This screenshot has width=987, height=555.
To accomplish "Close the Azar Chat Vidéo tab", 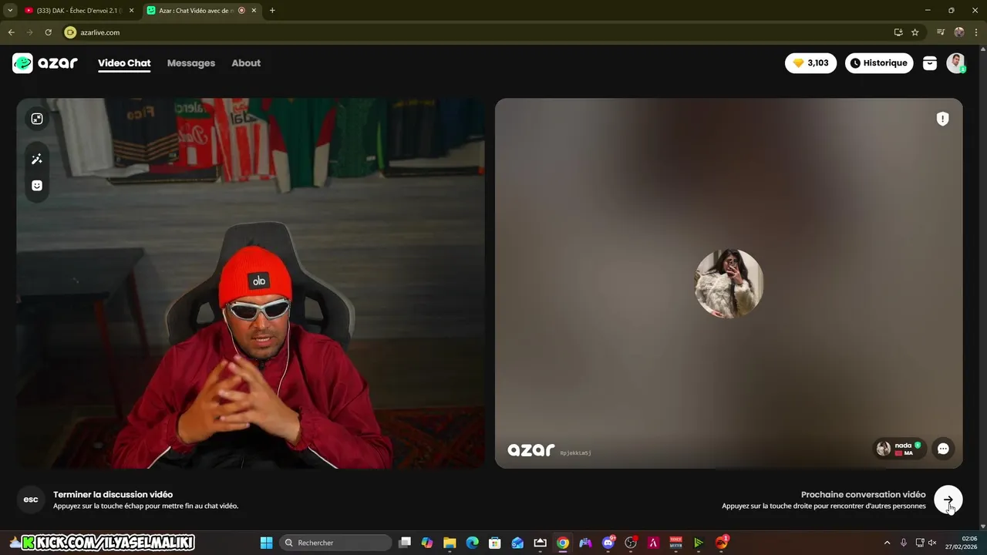I will (x=254, y=11).
